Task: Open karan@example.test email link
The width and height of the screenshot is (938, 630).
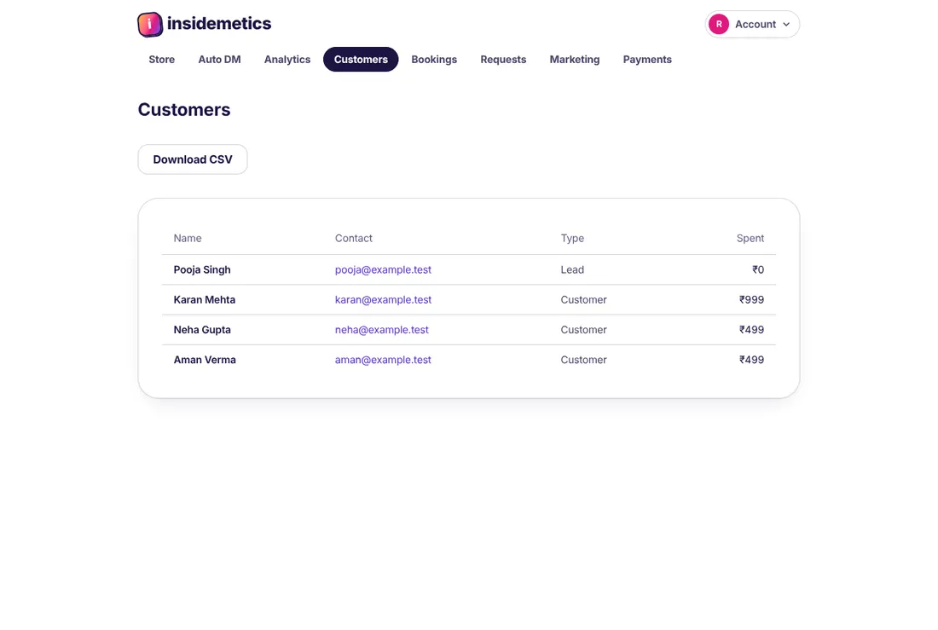Action: (383, 300)
